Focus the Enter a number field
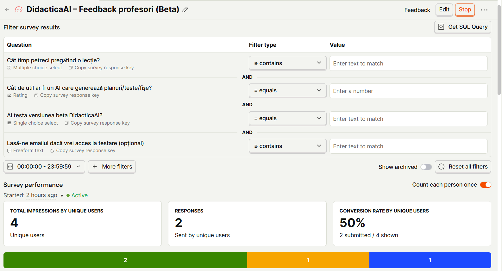The width and height of the screenshot is (502, 271). (x=408, y=91)
